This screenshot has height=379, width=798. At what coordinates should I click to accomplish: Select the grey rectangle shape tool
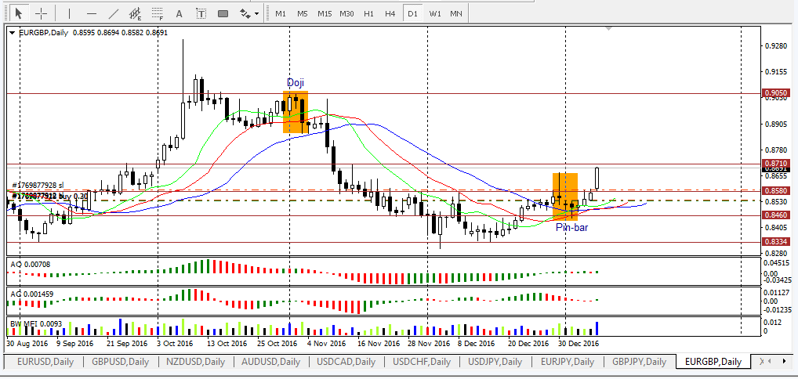[x=223, y=14]
